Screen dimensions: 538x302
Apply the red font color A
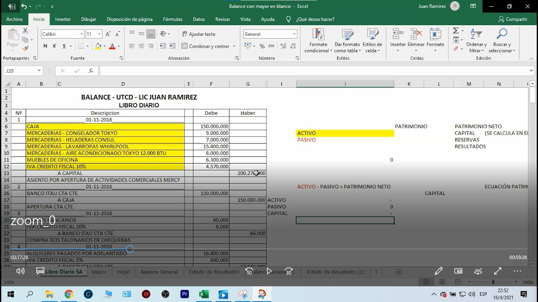click(112, 46)
